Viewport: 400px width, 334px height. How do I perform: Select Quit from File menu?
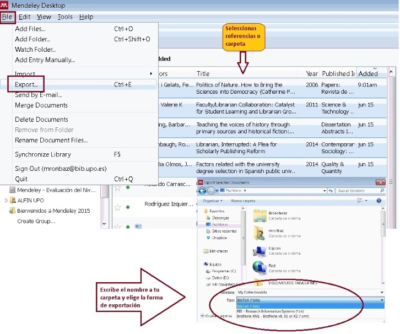(79, 179)
